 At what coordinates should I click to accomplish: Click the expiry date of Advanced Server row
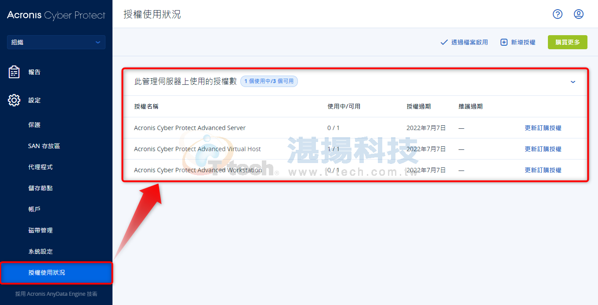click(426, 128)
